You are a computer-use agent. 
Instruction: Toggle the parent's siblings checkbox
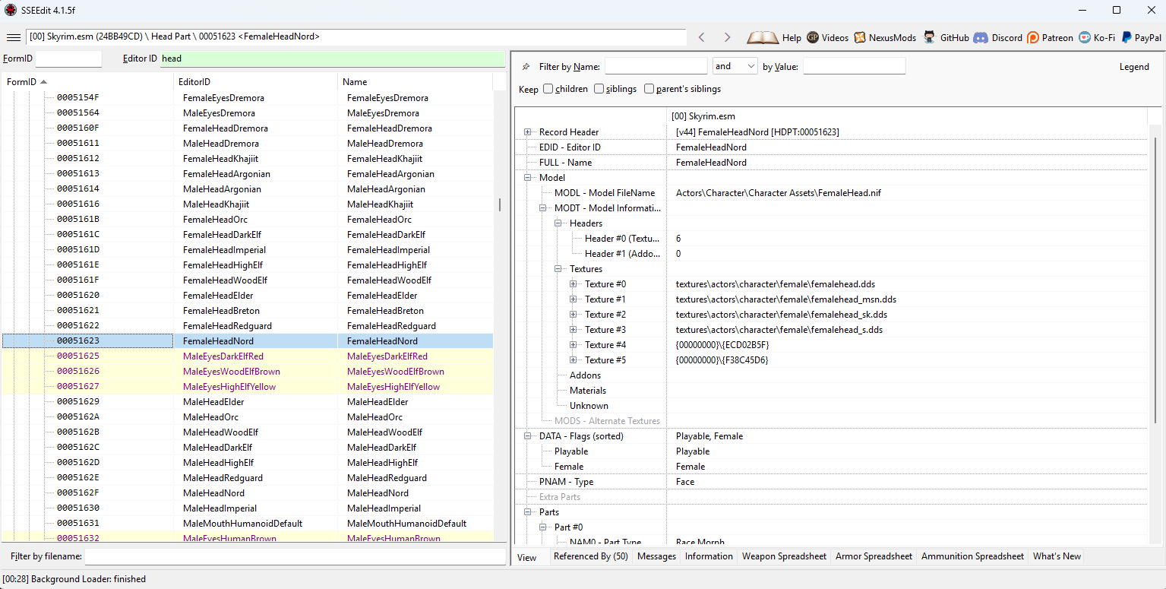649,89
